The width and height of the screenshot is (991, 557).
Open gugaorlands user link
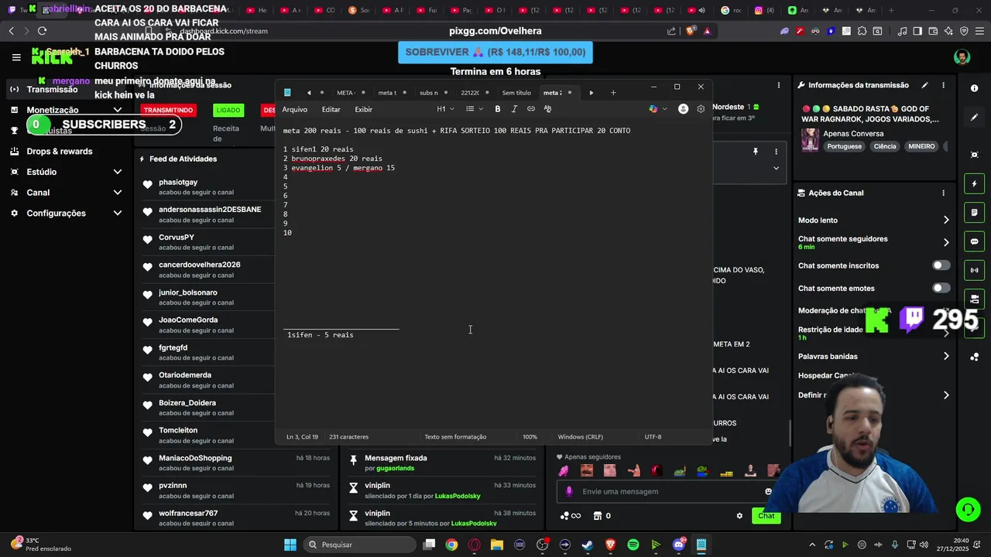396,469
